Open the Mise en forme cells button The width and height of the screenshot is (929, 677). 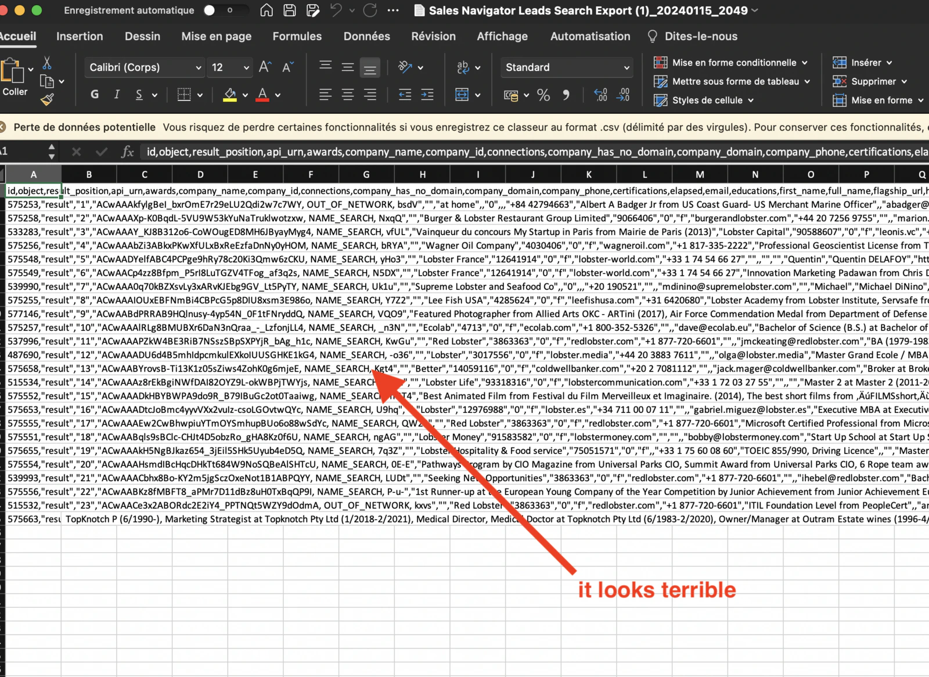tap(878, 100)
